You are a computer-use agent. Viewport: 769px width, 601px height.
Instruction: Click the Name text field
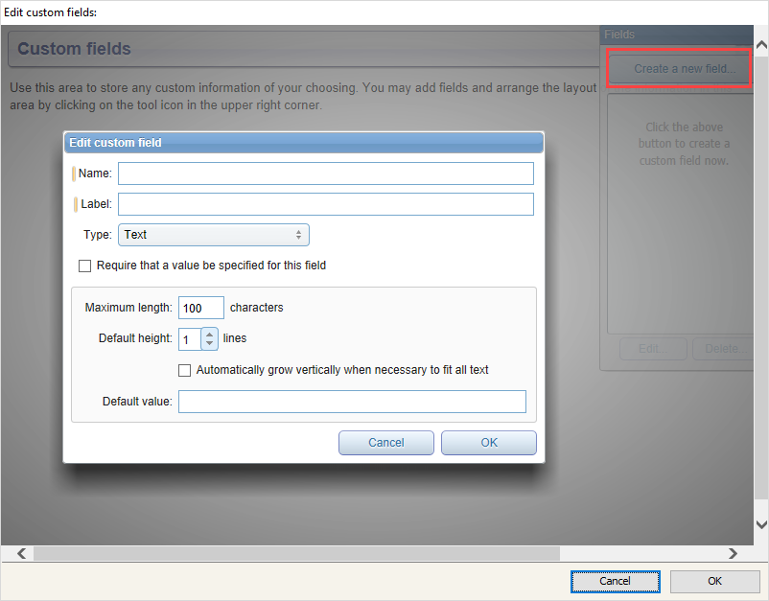pos(325,173)
